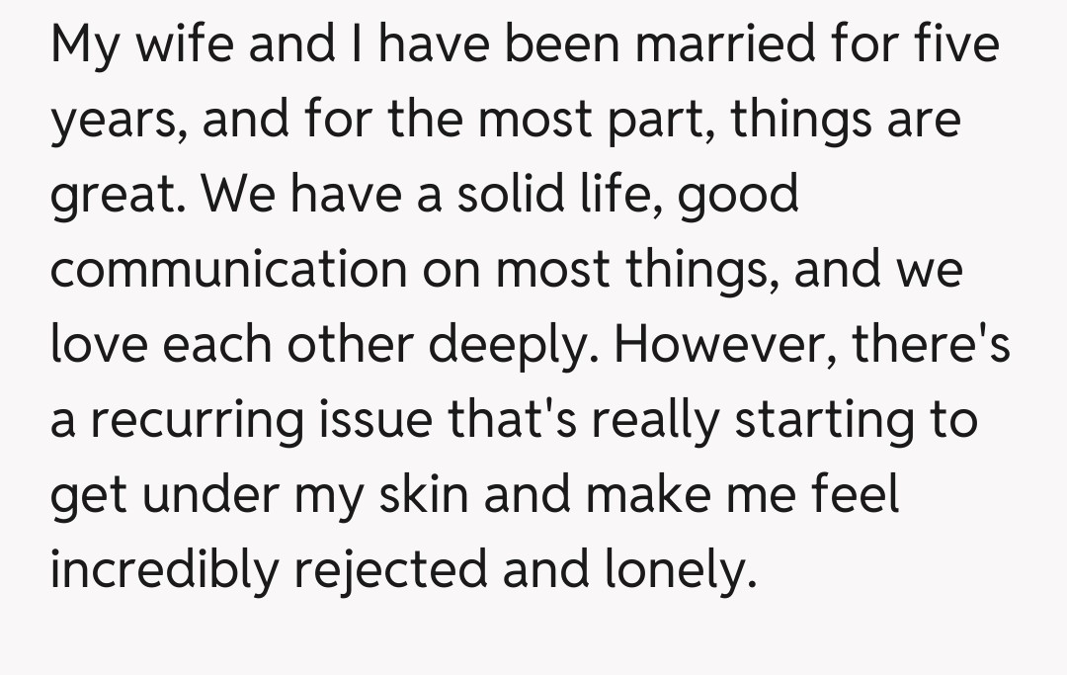Click the phrase "love each other"
The width and height of the screenshot is (1067, 675).
tap(231, 345)
